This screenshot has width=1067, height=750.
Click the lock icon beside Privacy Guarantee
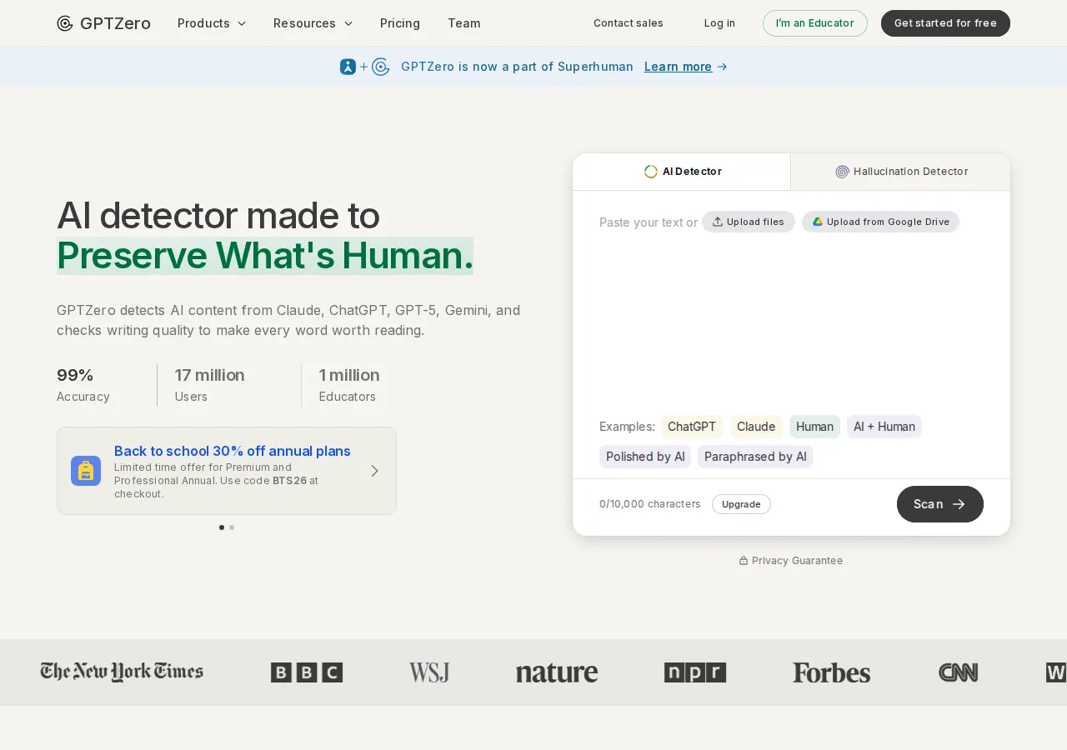tap(744, 561)
